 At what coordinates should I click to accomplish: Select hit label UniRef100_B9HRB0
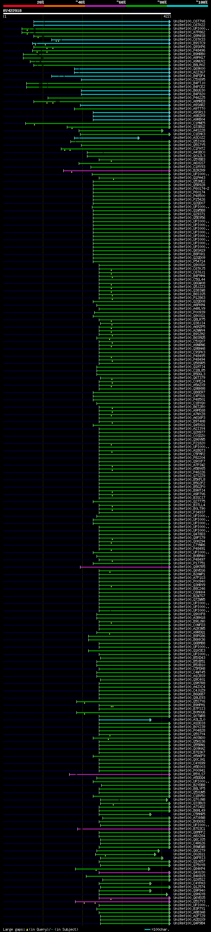pos(189,54)
